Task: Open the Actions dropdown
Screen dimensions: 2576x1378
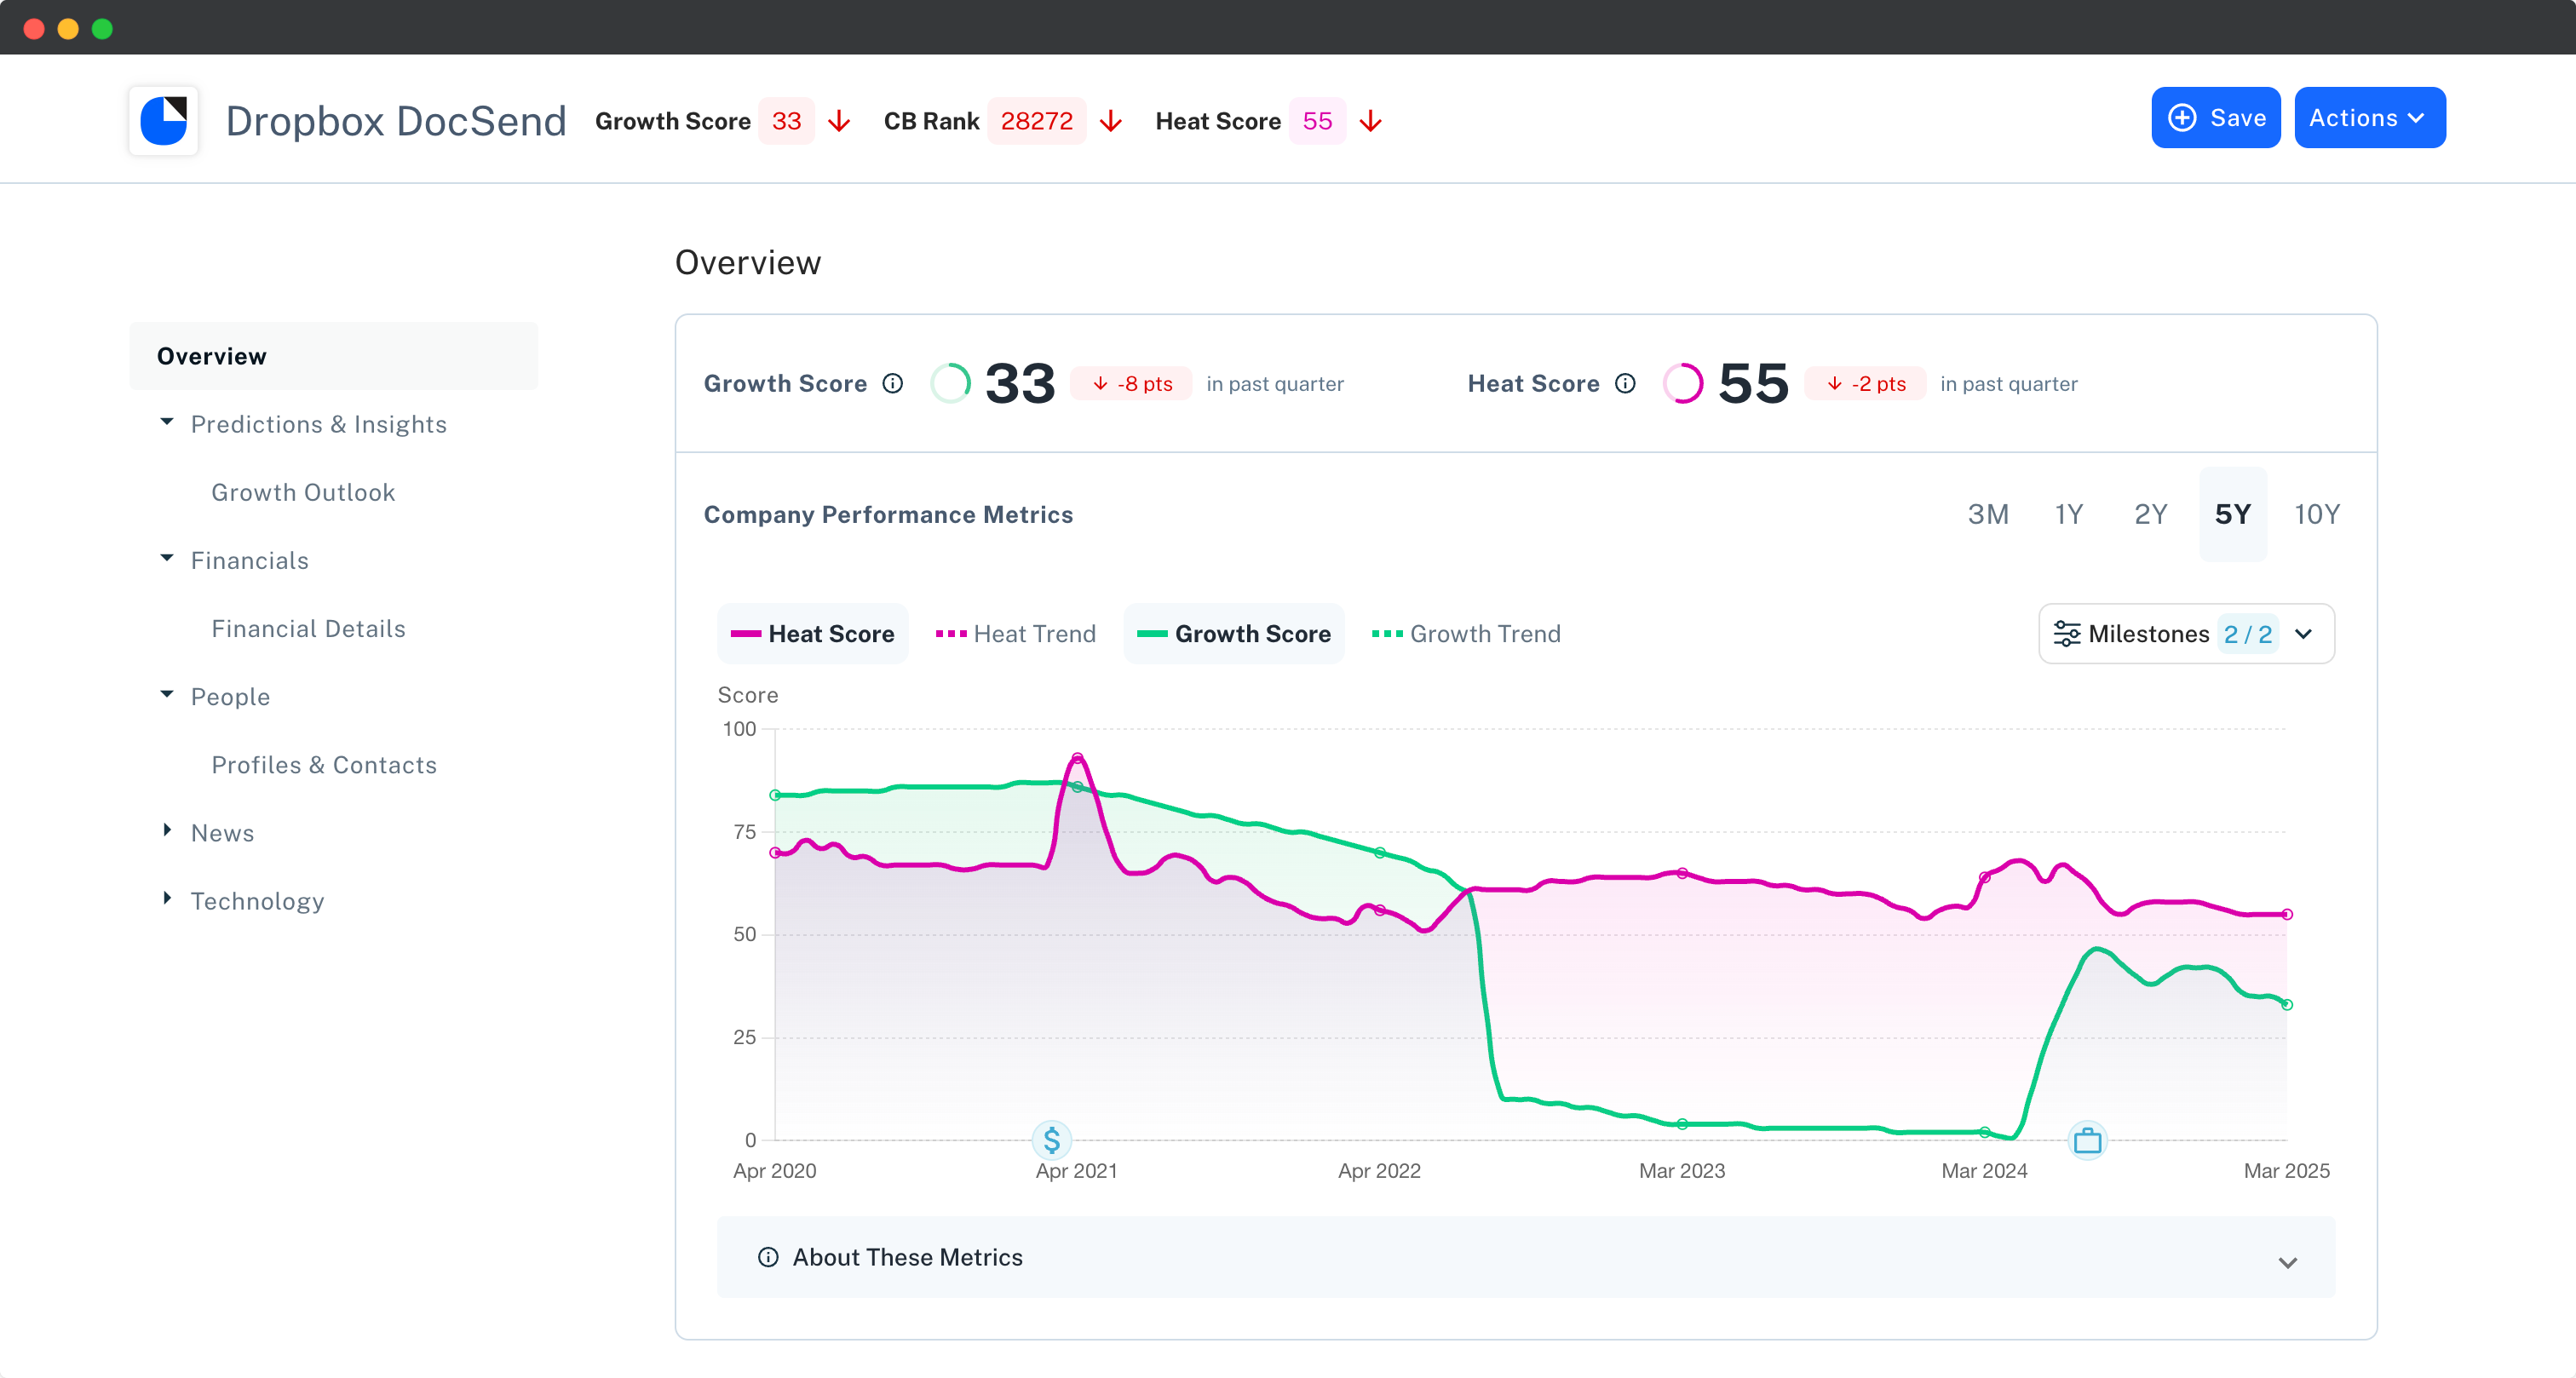Action: pyautogui.click(x=2369, y=117)
